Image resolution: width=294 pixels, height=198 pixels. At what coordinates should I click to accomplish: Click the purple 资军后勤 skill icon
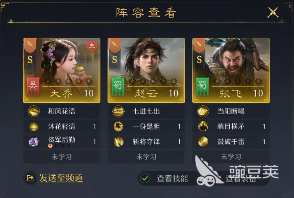click(x=34, y=142)
